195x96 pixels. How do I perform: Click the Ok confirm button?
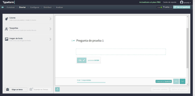[x=82, y=60]
